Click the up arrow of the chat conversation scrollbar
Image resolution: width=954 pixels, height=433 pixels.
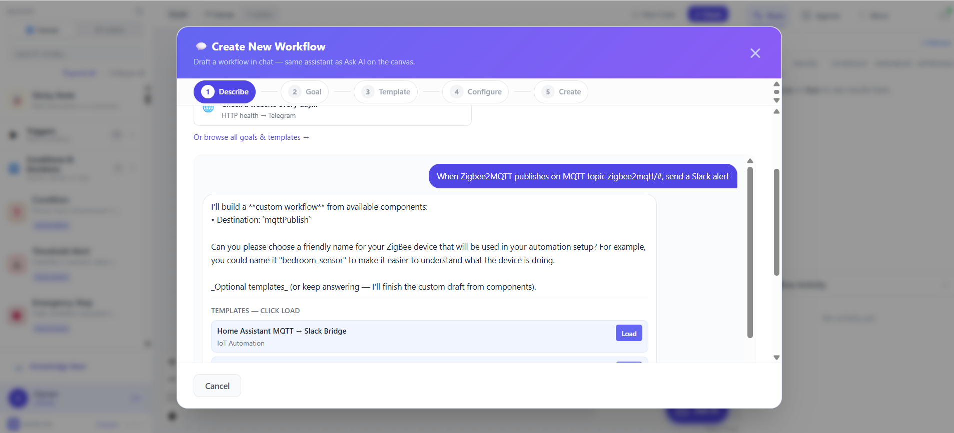pyautogui.click(x=750, y=161)
